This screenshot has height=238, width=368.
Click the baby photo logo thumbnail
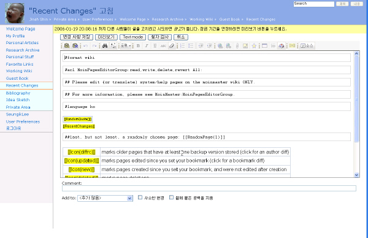pos(15,13)
